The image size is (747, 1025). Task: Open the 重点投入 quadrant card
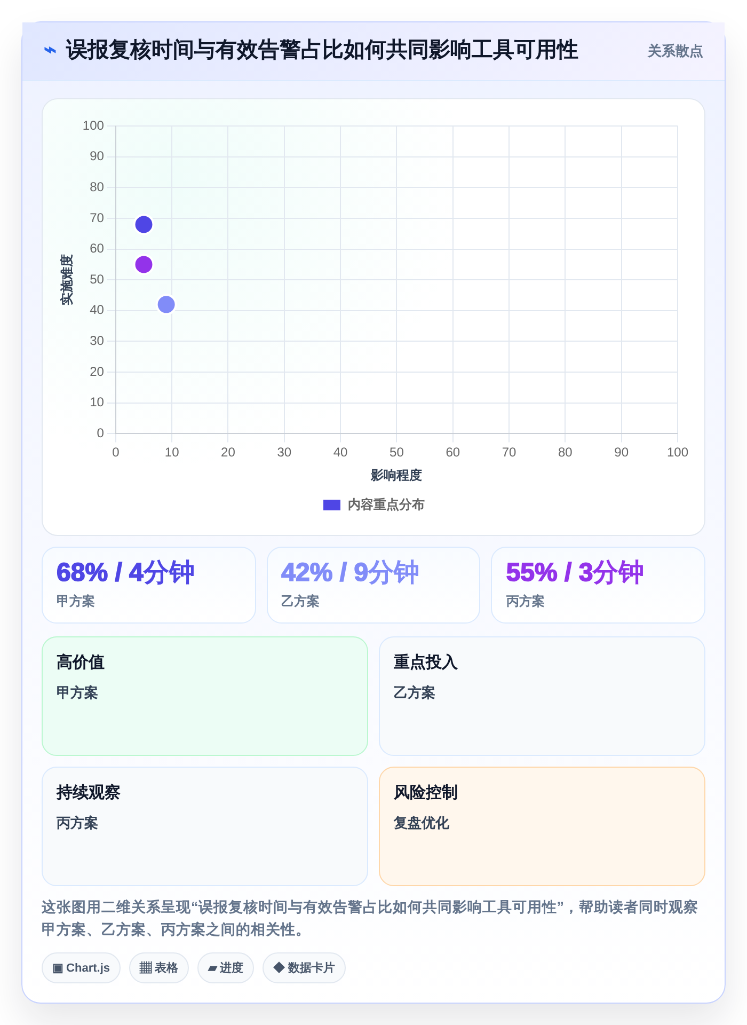[x=542, y=696]
